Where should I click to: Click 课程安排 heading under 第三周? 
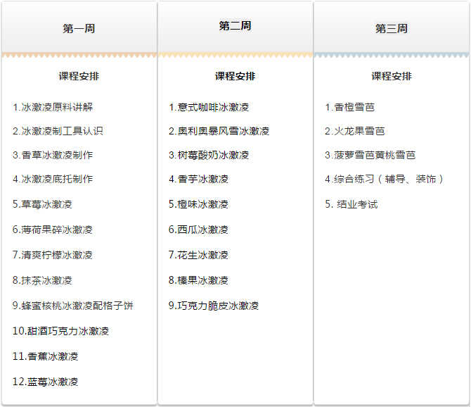pyautogui.click(x=392, y=76)
